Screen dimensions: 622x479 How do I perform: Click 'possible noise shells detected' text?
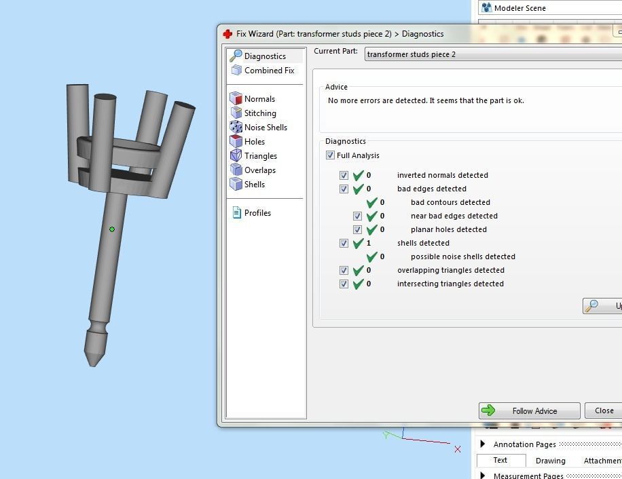pyautogui.click(x=463, y=256)
